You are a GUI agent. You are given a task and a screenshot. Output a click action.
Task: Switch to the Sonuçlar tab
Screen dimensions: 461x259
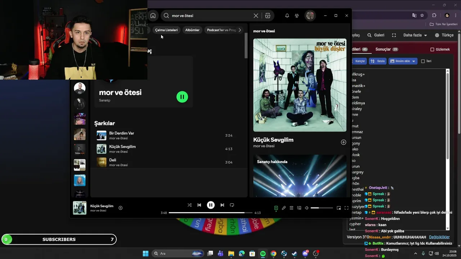386,49
